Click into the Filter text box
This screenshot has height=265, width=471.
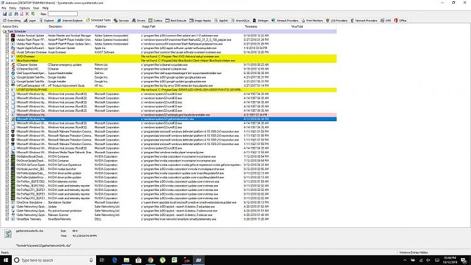pos(63,14)
